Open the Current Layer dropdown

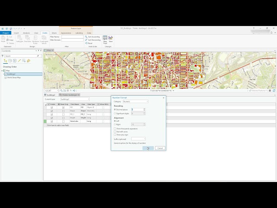(75, 99)
